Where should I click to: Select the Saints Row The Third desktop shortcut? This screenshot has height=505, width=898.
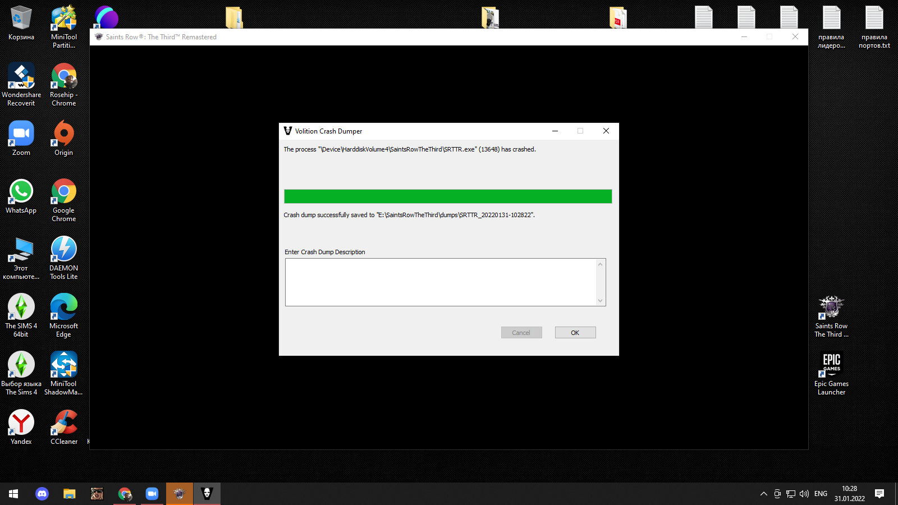831,316
